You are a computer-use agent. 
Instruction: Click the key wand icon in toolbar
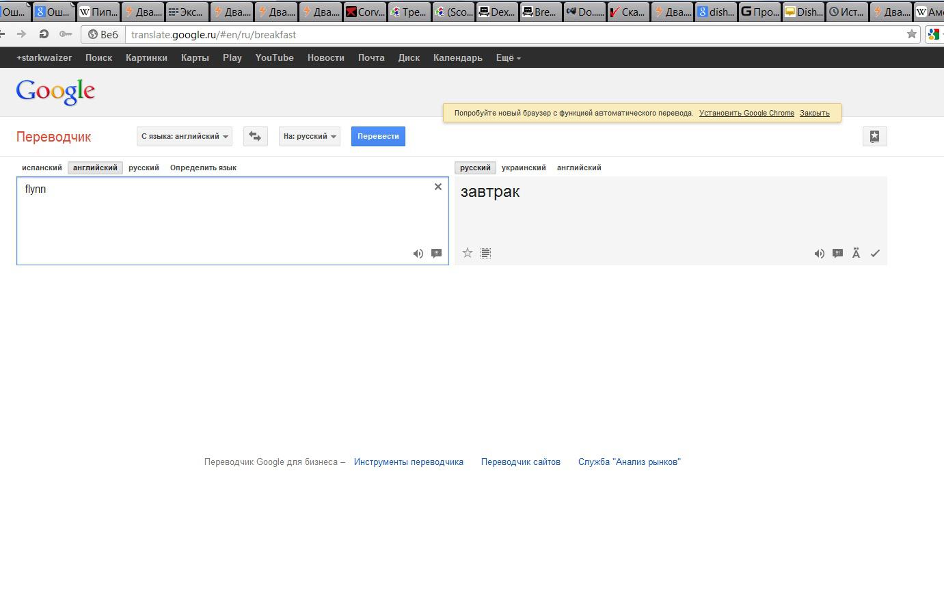[x=66, y=34]
